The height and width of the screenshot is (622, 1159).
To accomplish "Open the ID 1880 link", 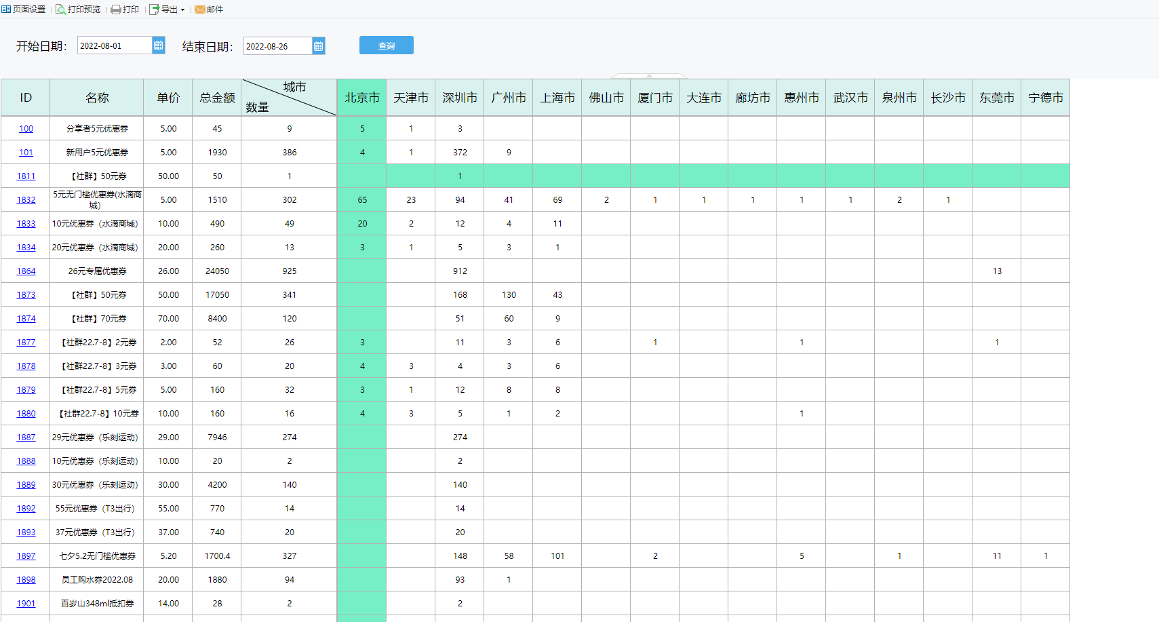I will pyautogui.click(x=26, y=414).
